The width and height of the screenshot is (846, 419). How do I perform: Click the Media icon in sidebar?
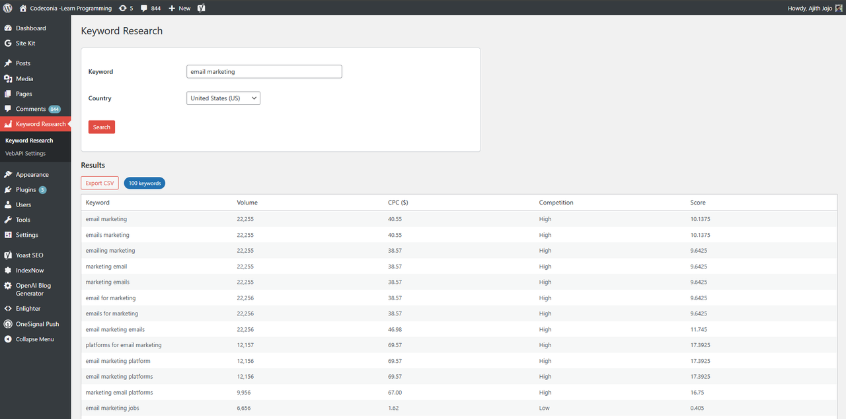pos(8,79)
